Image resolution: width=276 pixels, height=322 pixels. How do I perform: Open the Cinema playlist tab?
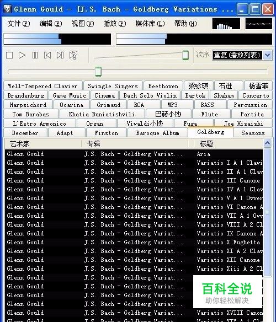pyautogui.click(x=104, y=95)
